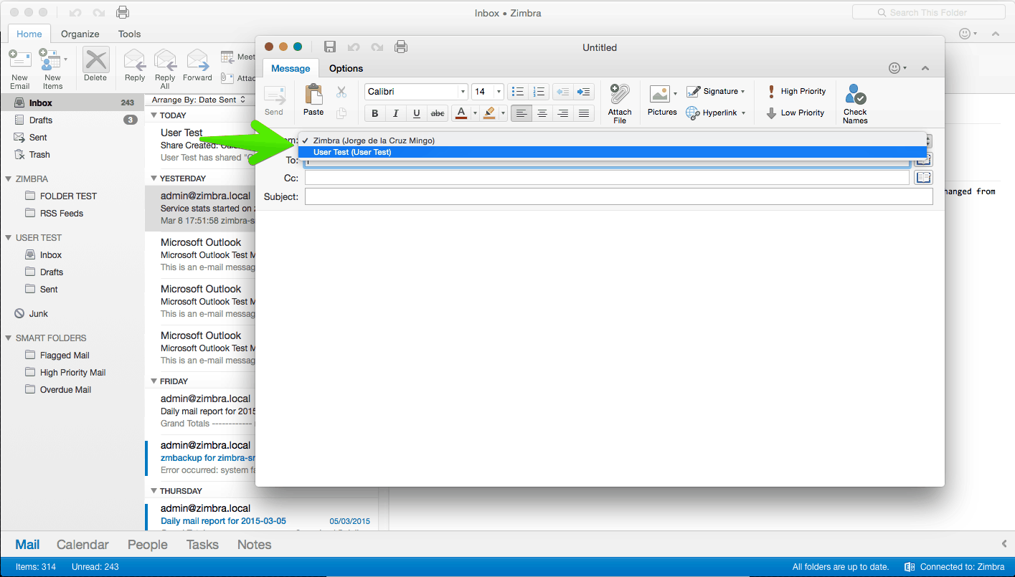Open Arrange By: Date Sent menu

[x=199, y=100]
